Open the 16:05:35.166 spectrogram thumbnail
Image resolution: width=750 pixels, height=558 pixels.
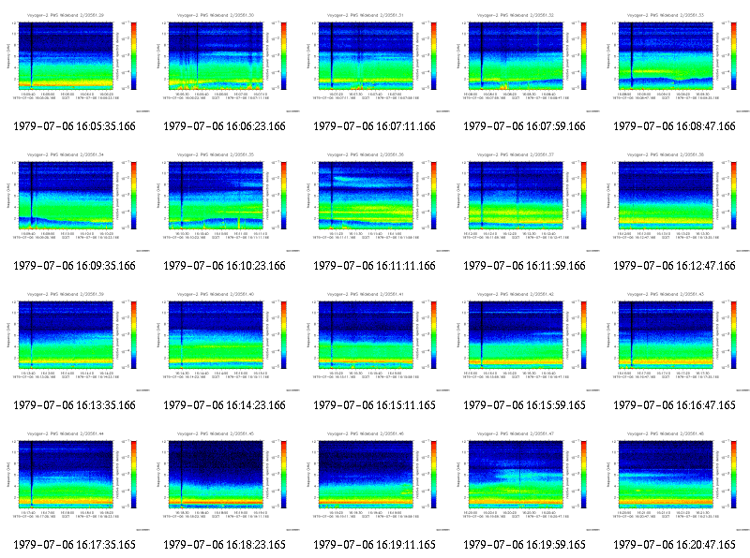pyautogui.click(x=75, y=62)
